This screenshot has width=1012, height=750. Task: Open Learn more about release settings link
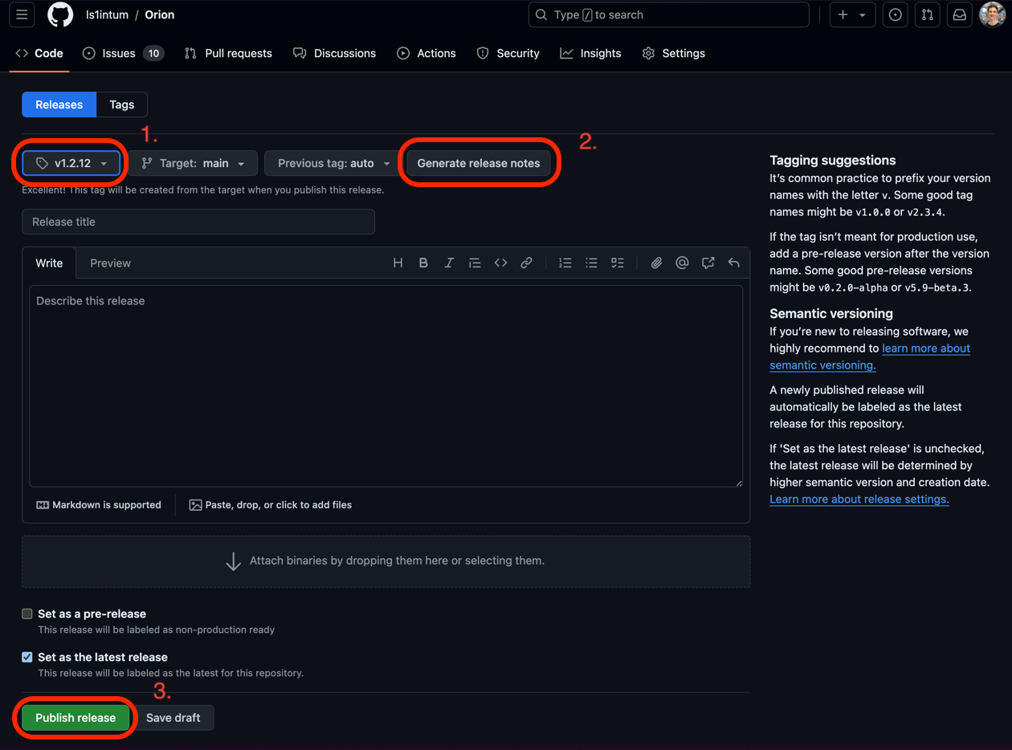point(859,499)
